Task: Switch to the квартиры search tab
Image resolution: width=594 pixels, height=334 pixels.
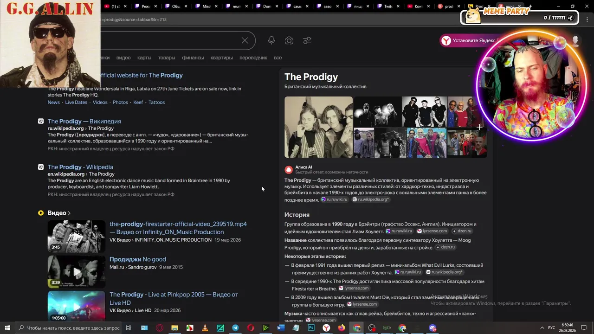Action: point(221,58)
